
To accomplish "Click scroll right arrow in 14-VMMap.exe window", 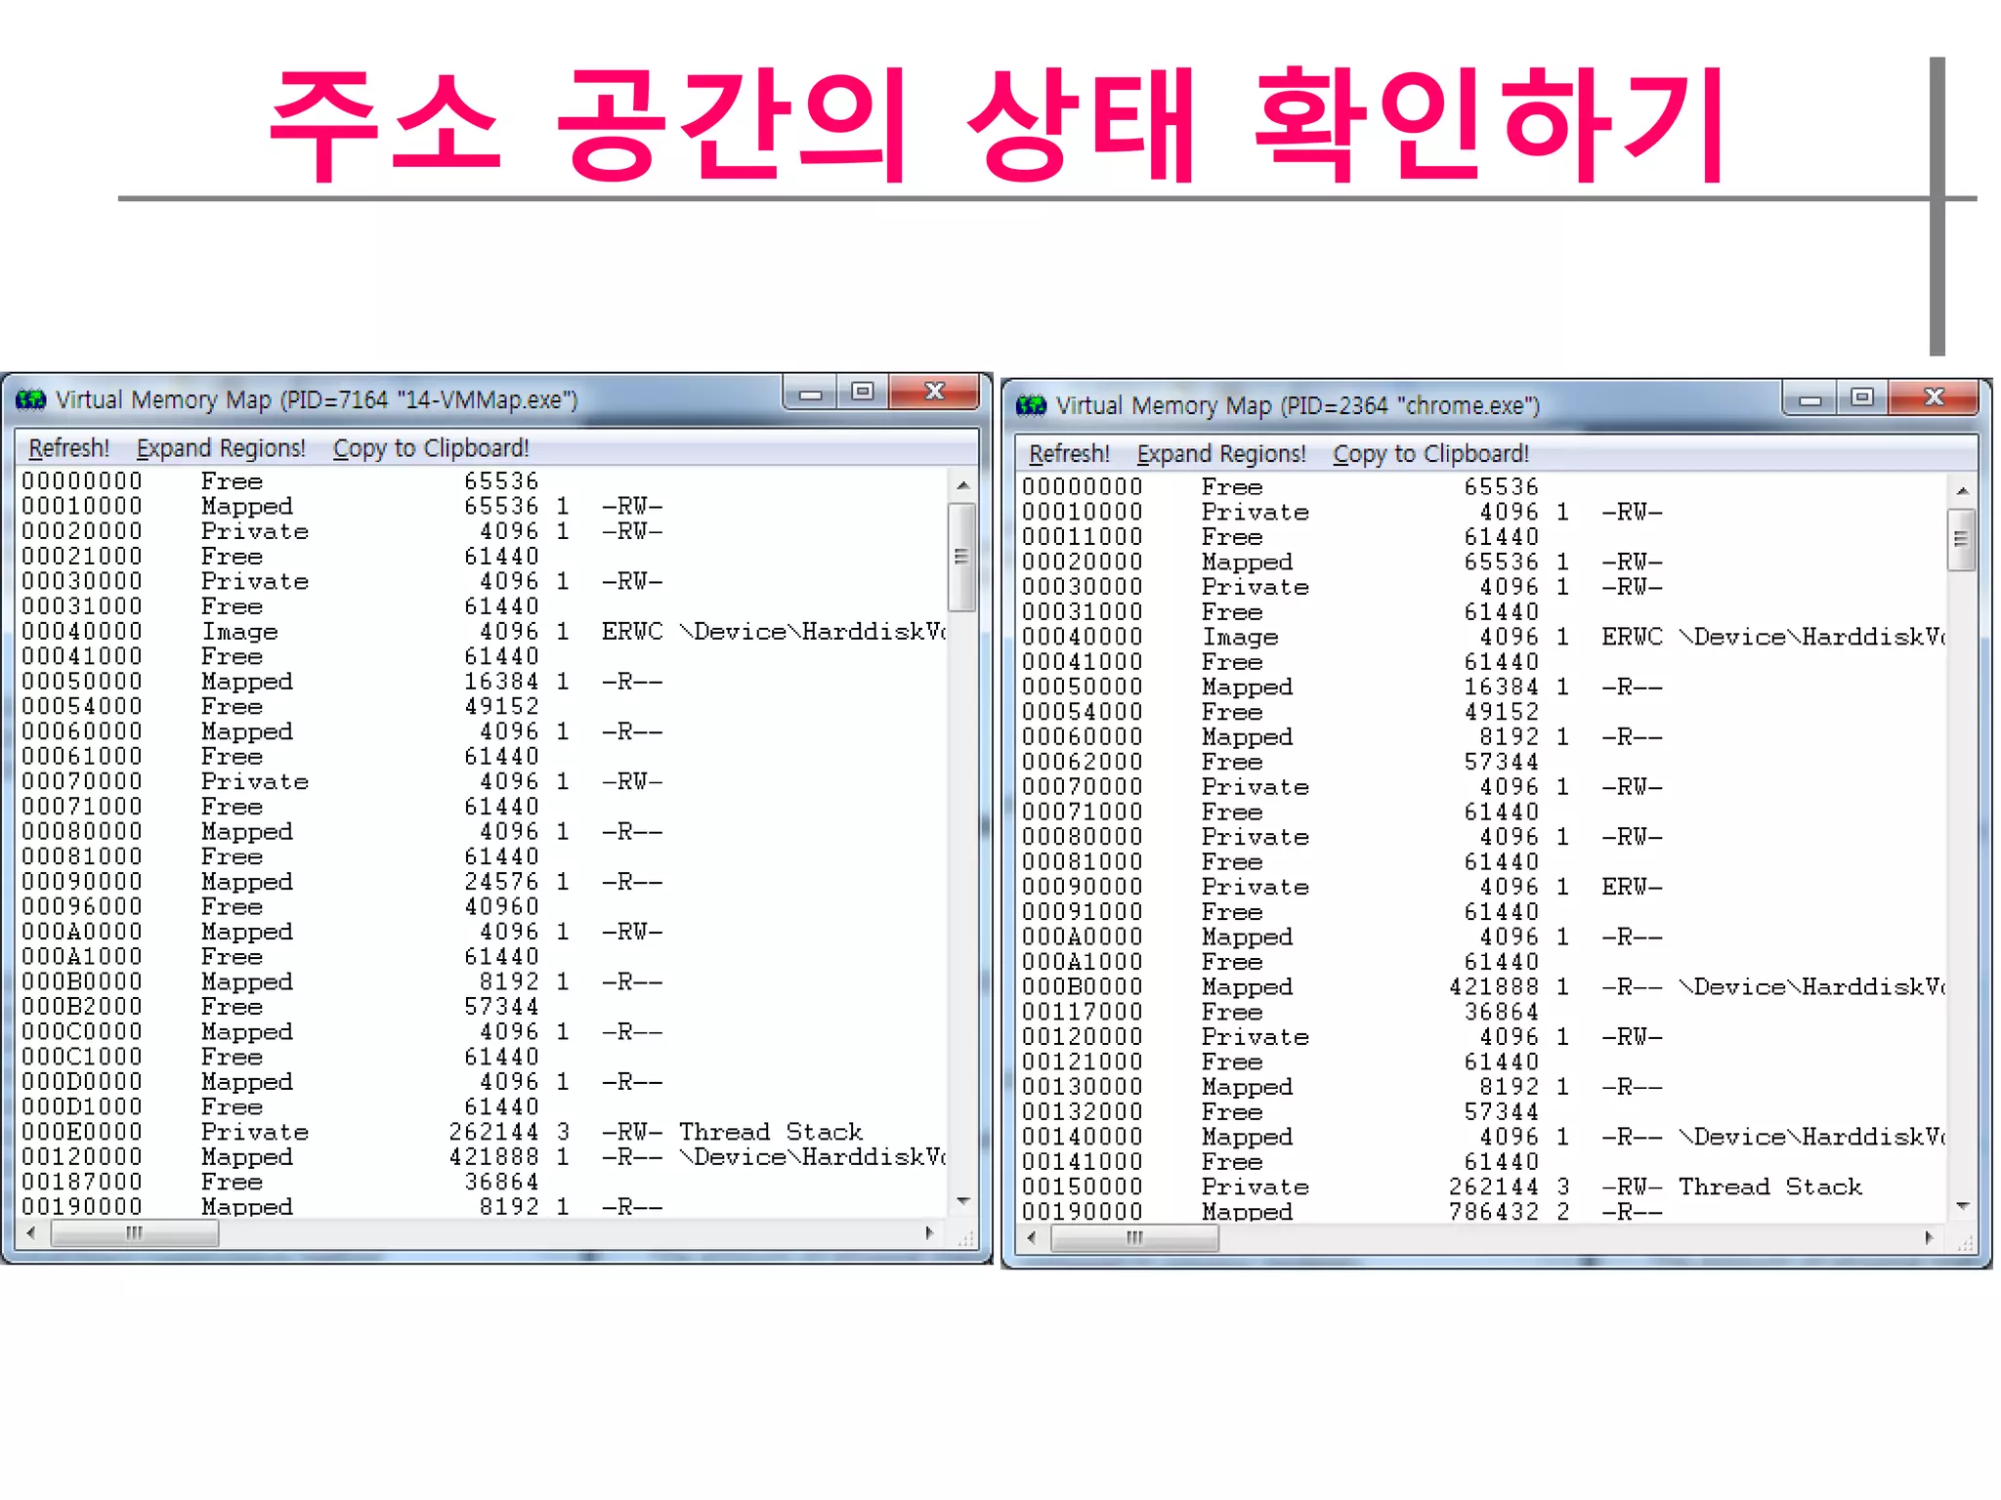I will click(x=930, y=1233).
